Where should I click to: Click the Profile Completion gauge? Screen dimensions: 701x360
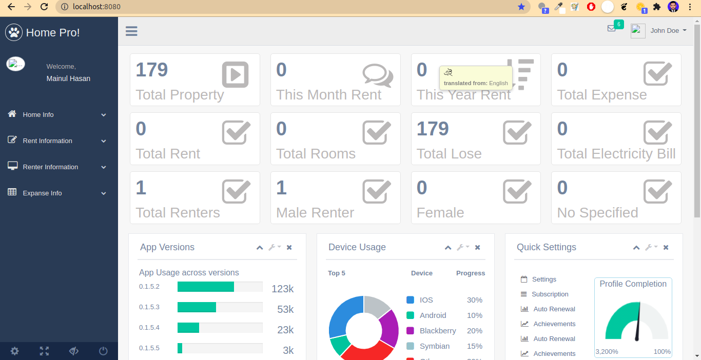(x=633, y=321)
